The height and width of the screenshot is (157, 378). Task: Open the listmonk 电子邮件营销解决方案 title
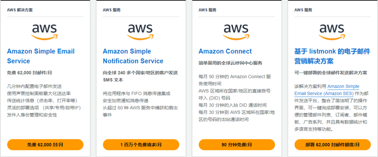(332, 56)
